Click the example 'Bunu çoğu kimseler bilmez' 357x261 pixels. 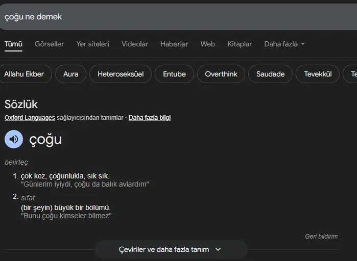[66, 216]
